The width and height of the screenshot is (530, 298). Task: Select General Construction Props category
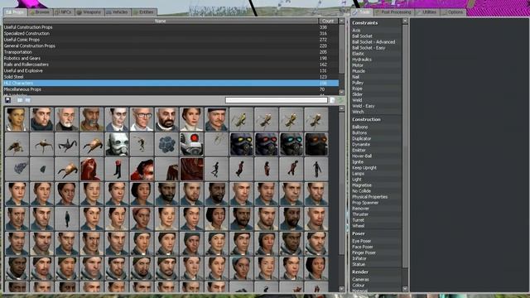(171, 46)
